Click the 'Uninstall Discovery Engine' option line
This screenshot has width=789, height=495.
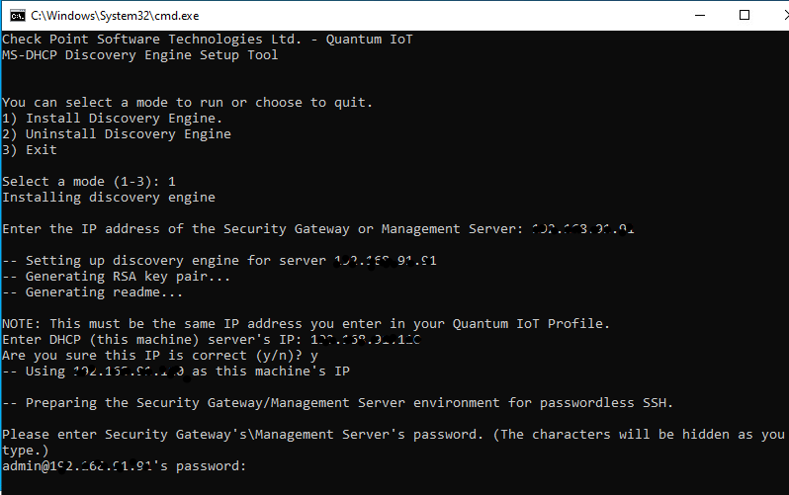click(117, 134)
